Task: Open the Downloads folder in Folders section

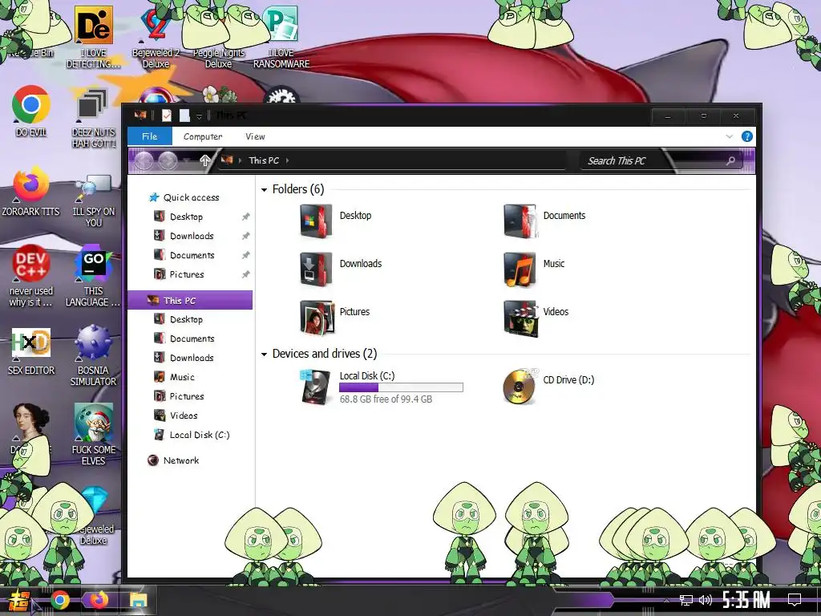Action: 341,269
